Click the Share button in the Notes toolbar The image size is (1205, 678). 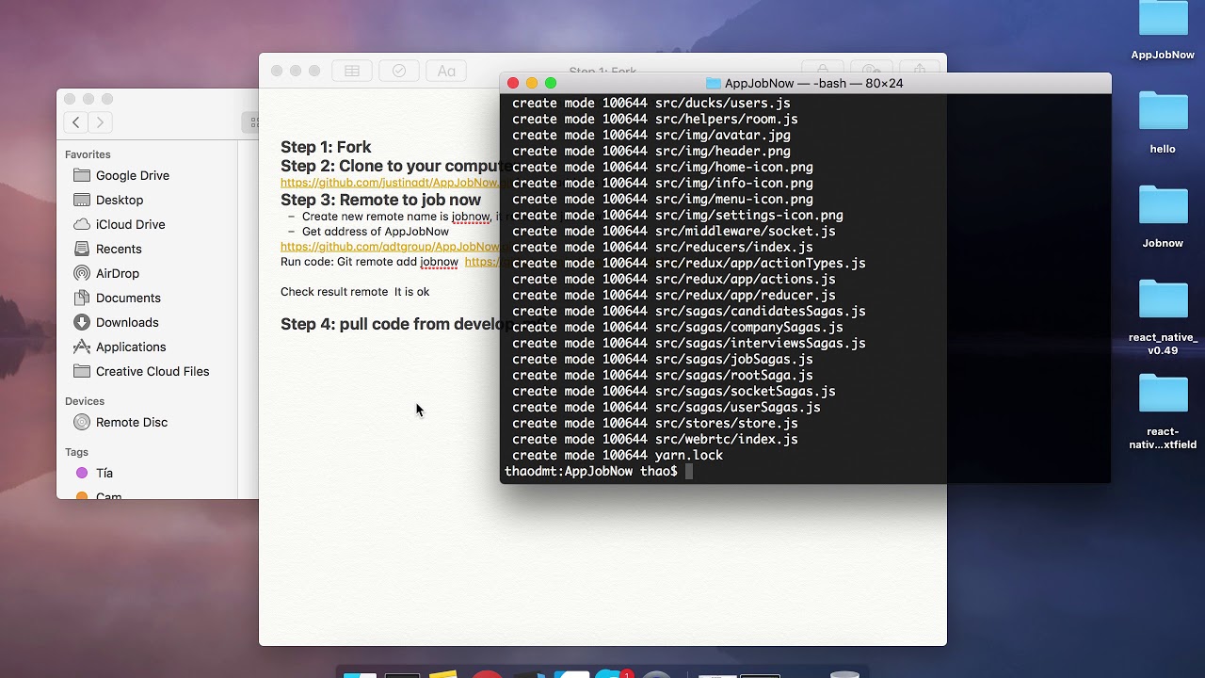pyautogui.click(x=919, y=71)
